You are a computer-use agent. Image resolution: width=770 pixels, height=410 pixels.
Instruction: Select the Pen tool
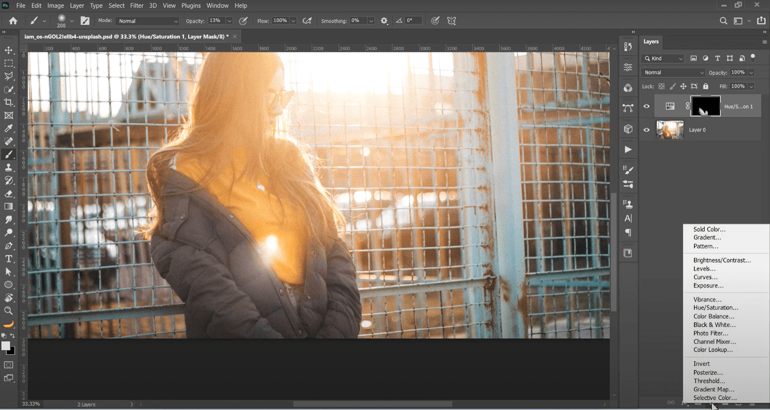[x=9, y=246]
